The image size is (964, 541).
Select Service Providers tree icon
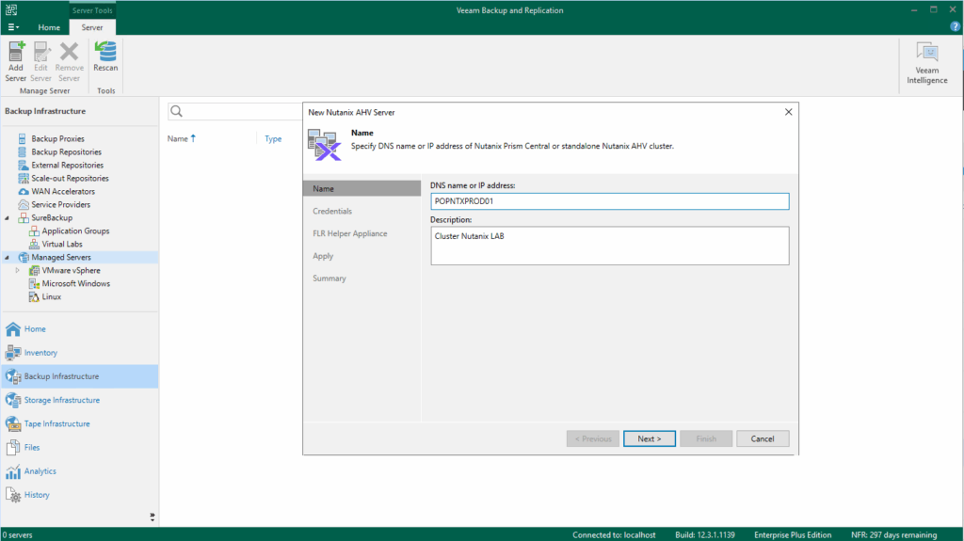click(23, 205)
